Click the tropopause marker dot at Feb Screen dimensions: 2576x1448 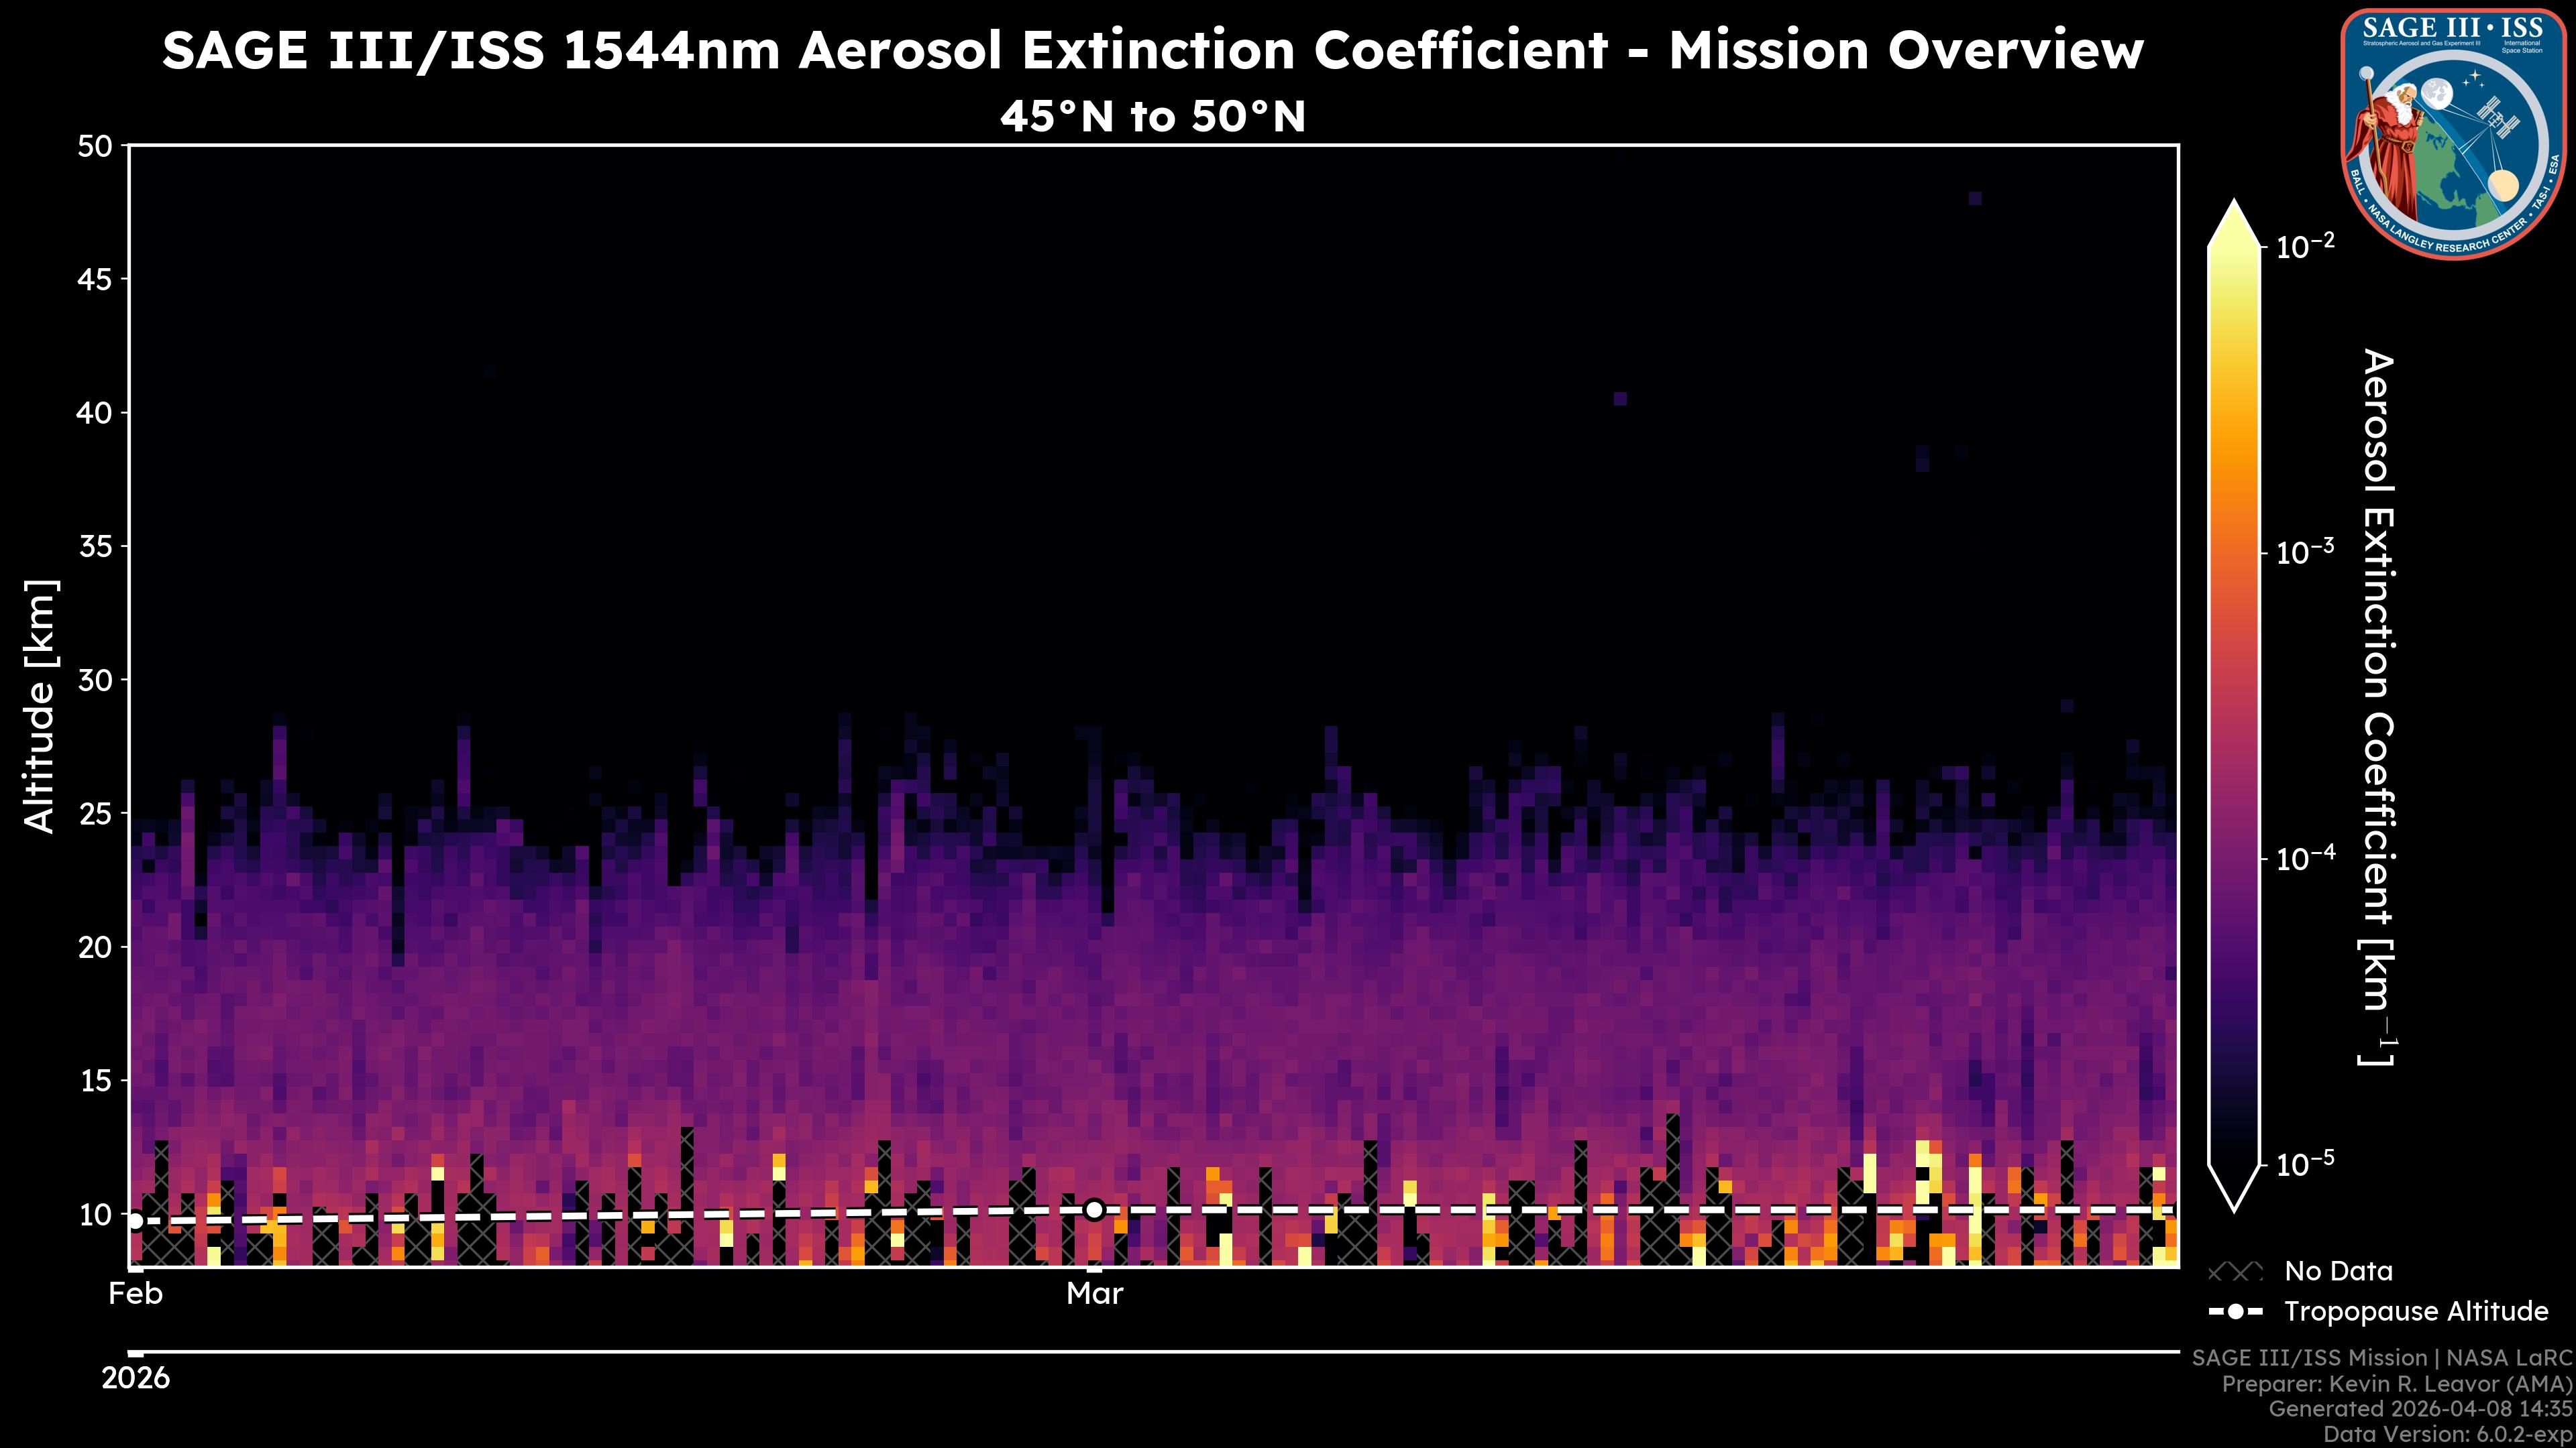136,1221
